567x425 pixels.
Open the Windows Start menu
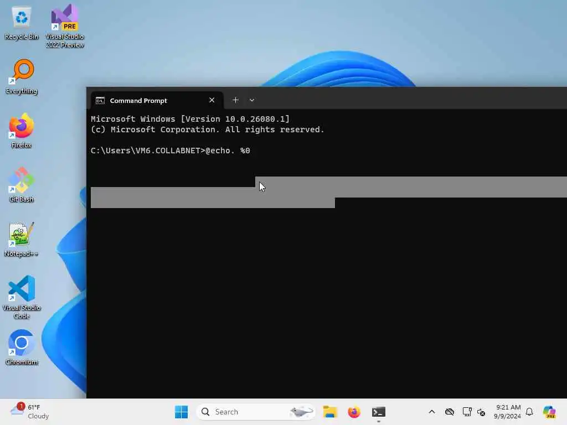tap(181, 412)
